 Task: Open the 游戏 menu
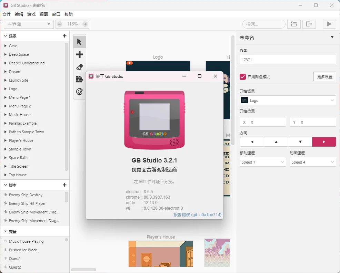(x=31, y=14)
